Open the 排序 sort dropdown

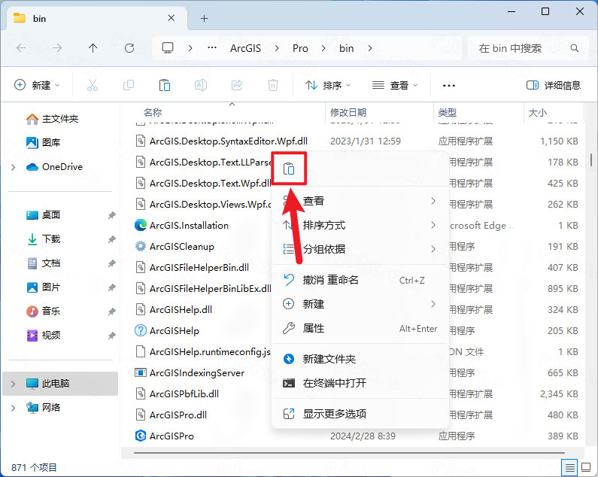click(328, 85)
